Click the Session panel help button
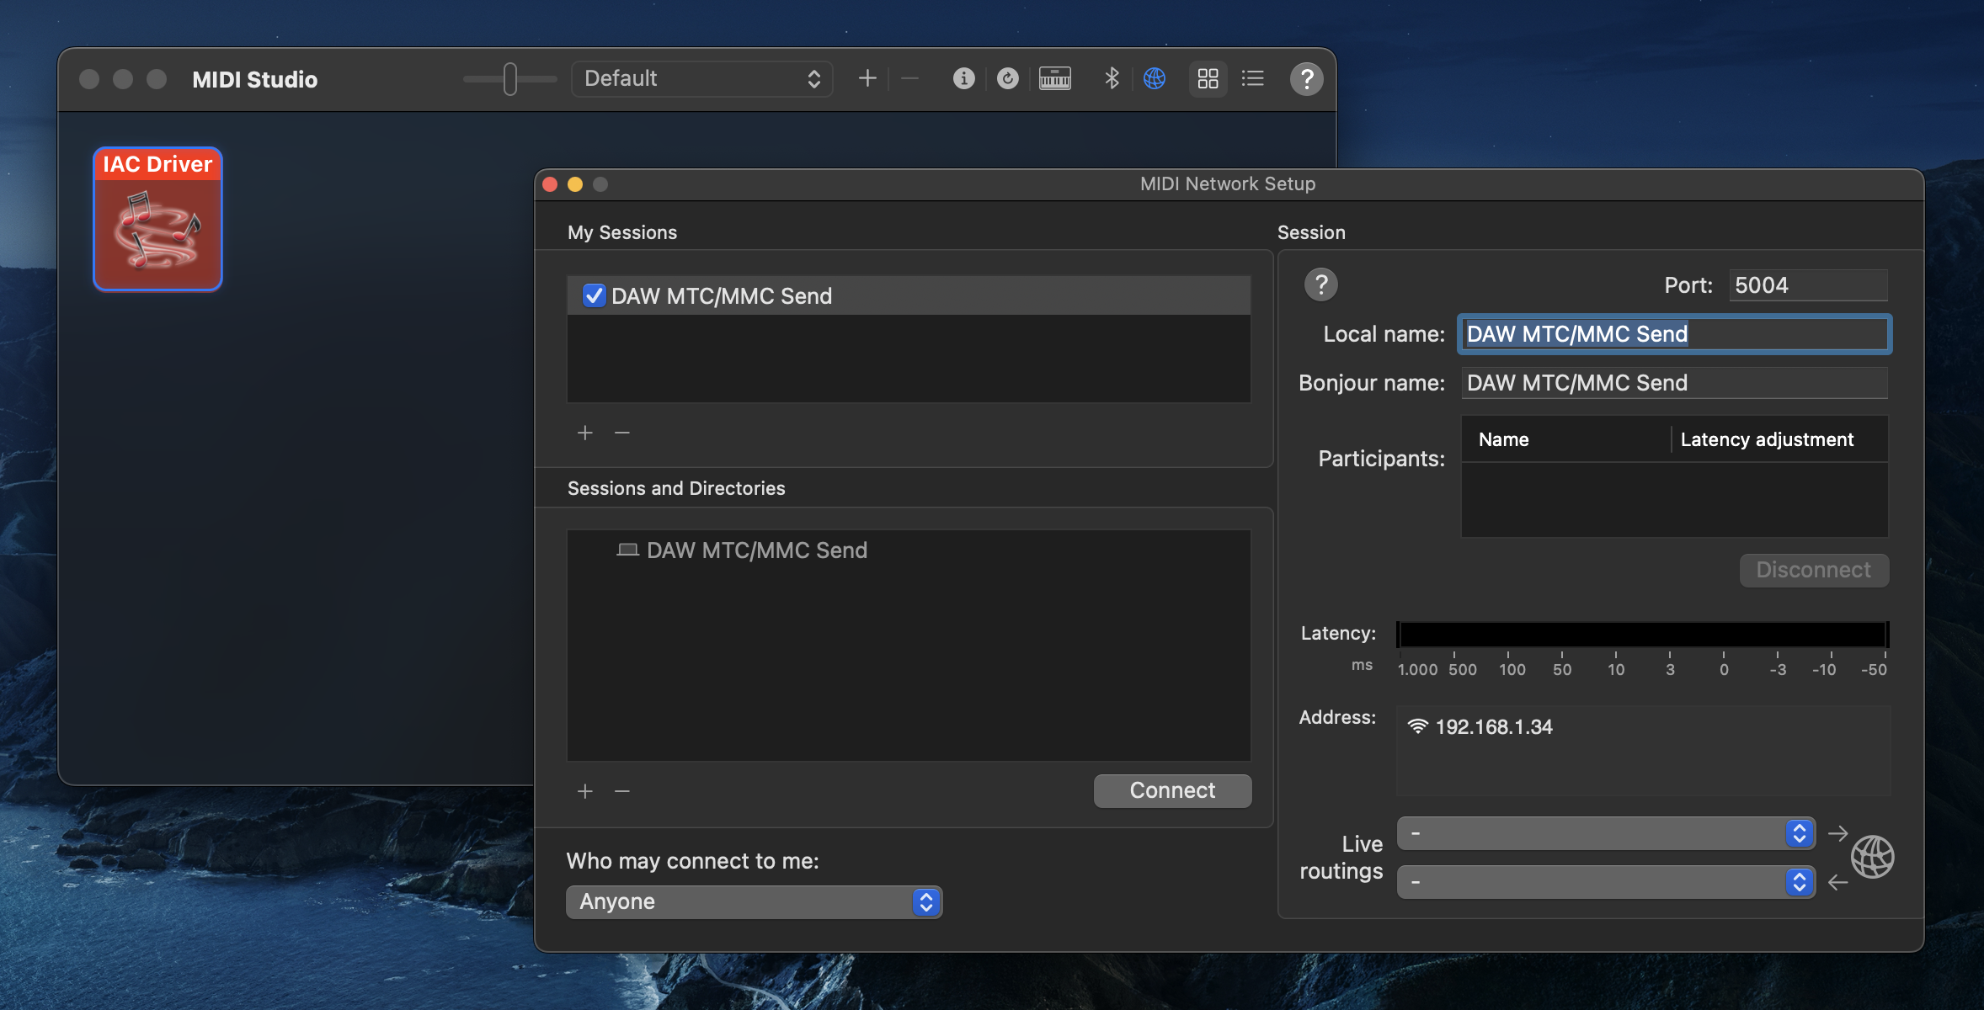This screenshot has width=1984, height=1010. click(x=1320, y=284)
